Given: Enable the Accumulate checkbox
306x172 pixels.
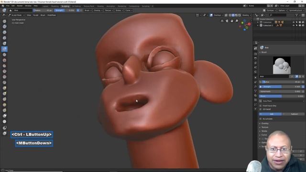Looking at the screenshot, I should (261, 119).
